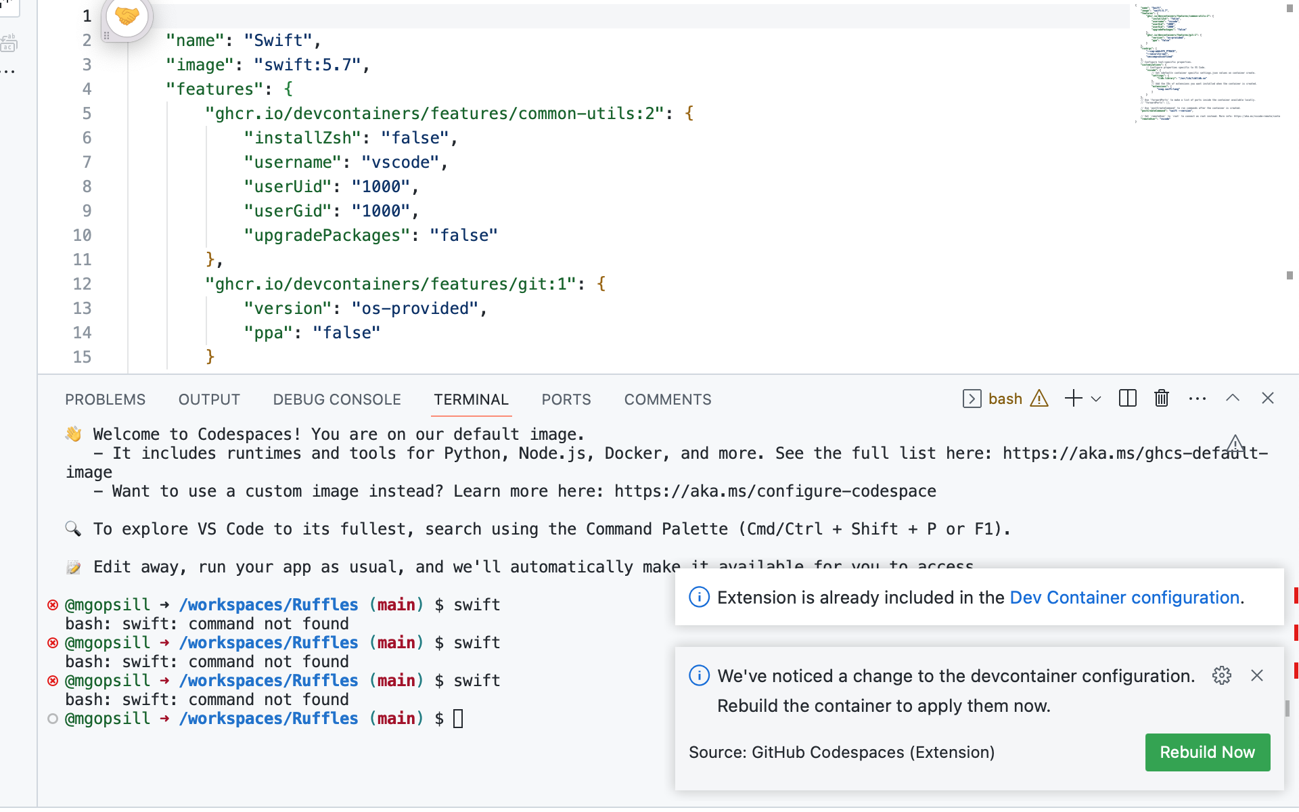The image size is (1299, 812).
Task: Kill terminal with the trash icon
Action: tap(1162, 398)
